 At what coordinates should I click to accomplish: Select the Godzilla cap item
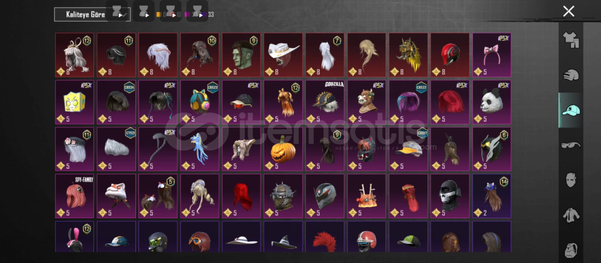click(325, 102)
